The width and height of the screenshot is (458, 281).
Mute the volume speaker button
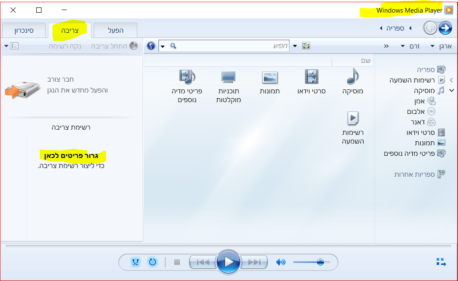[281, 262]
